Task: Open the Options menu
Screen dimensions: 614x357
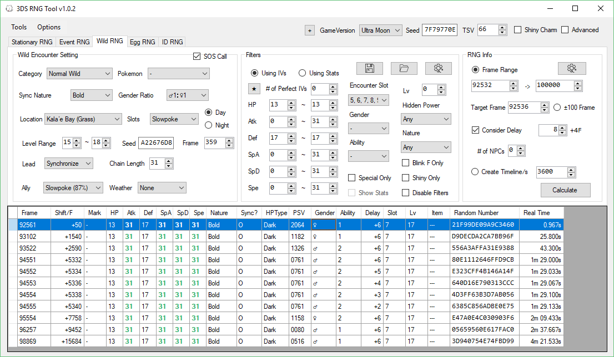Action: point(49,27)
